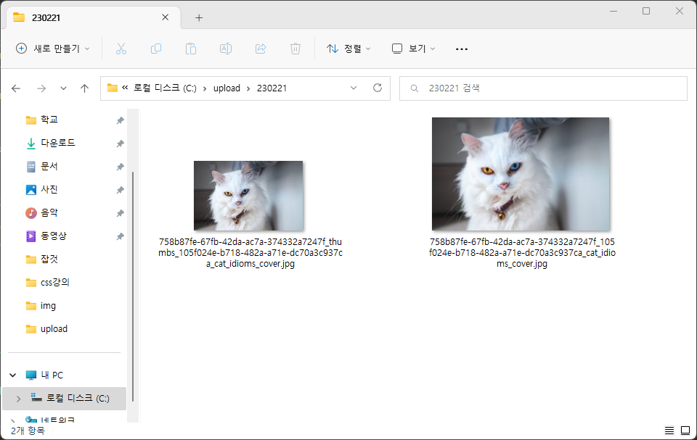
Task: Click the navigation pane scrollbar
Action: pyautogui.click(x=133, y=286)
